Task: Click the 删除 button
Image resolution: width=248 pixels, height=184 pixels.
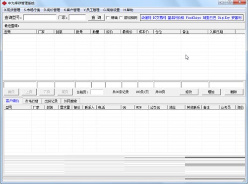Action: point(234,92)
